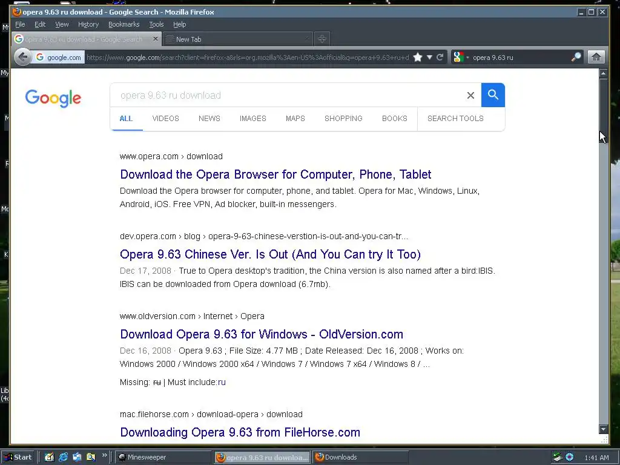Image resolution: width=620 pixels, height=465 pixels.
Task: Open the File menu
Action: click(x=20, y=24)
